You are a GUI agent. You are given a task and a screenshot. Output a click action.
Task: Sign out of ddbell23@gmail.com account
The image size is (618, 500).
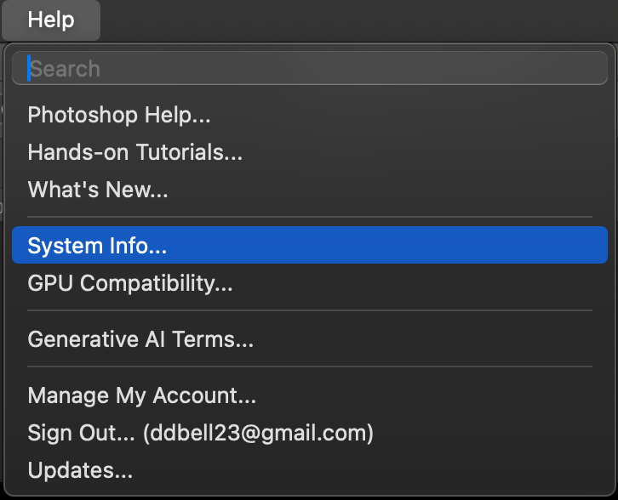pos(201,433)
